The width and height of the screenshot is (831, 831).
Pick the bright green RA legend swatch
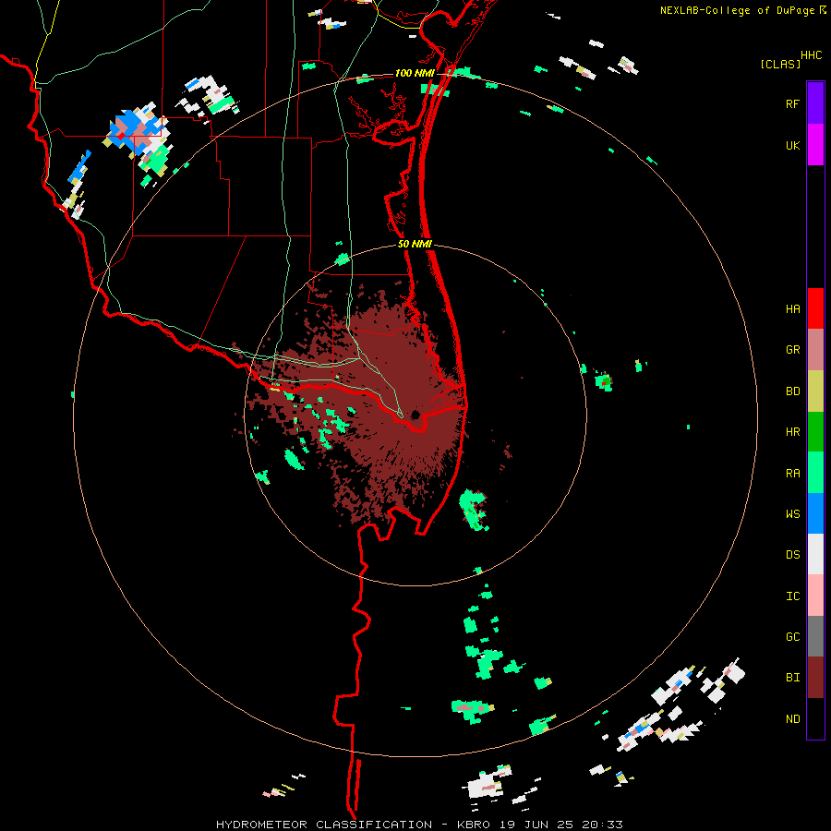(815, 473)
